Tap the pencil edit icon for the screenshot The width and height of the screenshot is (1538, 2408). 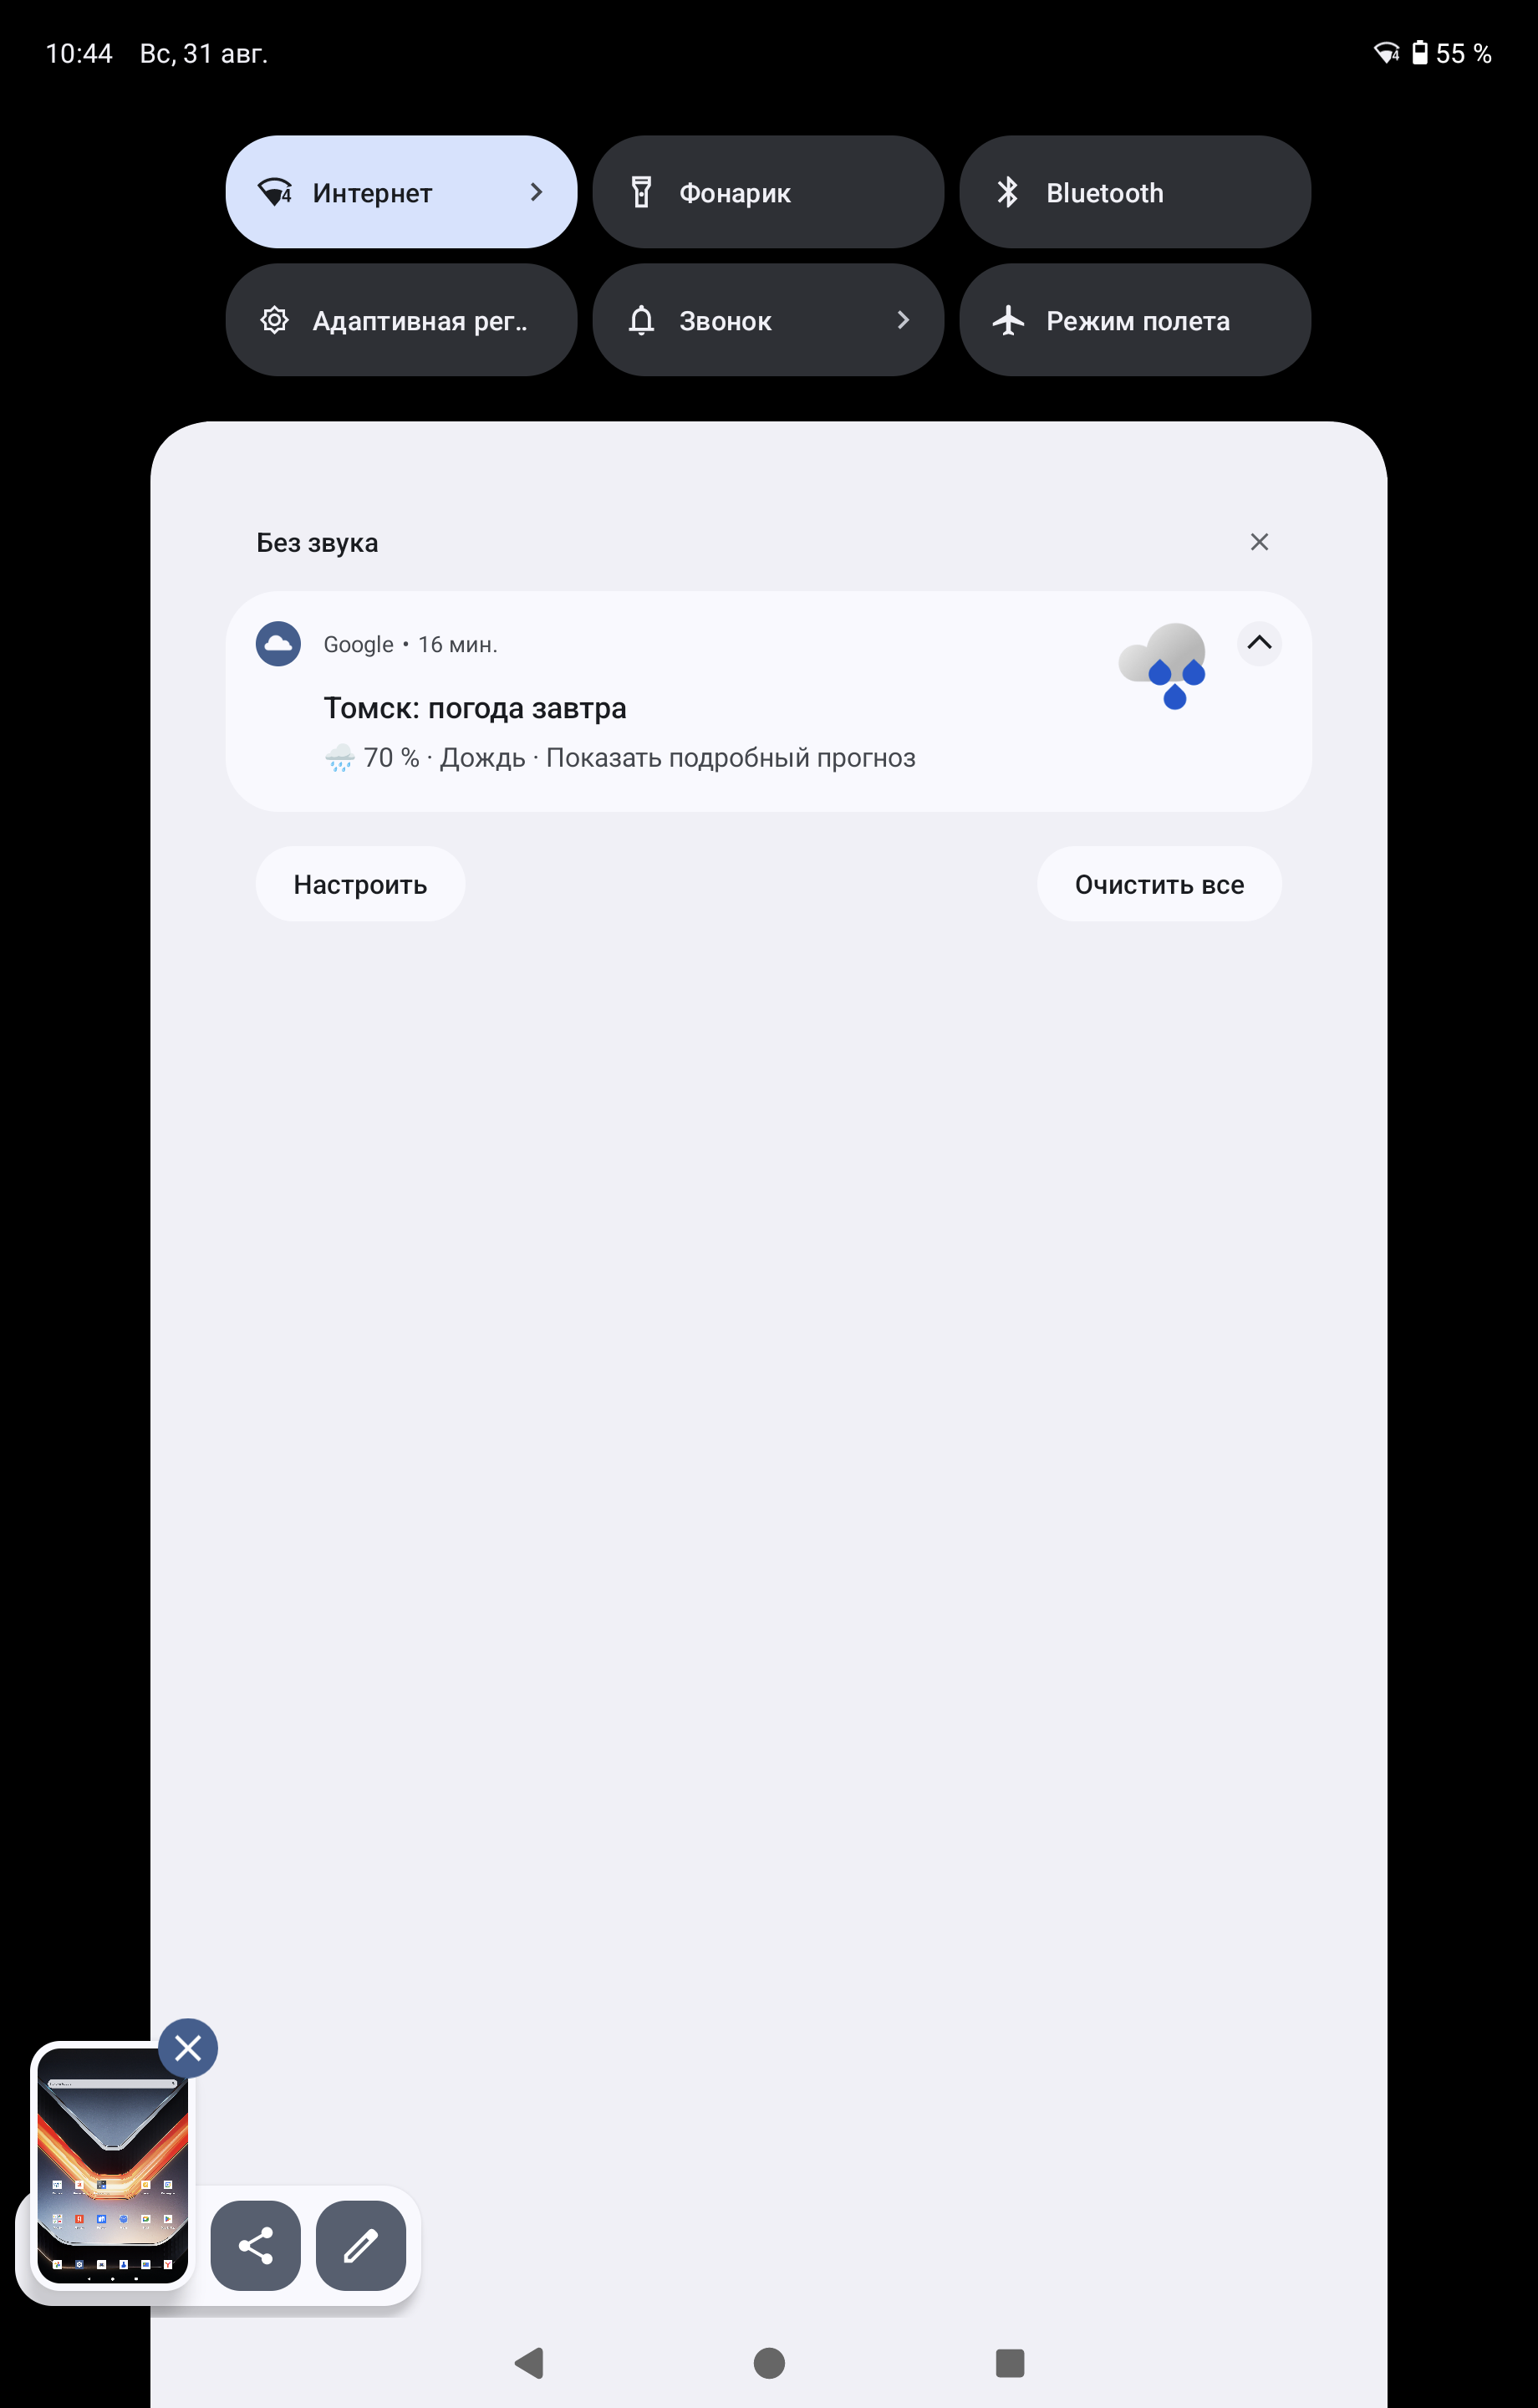coord(361,2245)
